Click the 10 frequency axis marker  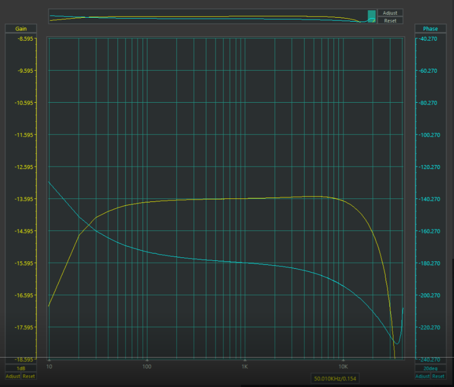click(x=49, y=366)
